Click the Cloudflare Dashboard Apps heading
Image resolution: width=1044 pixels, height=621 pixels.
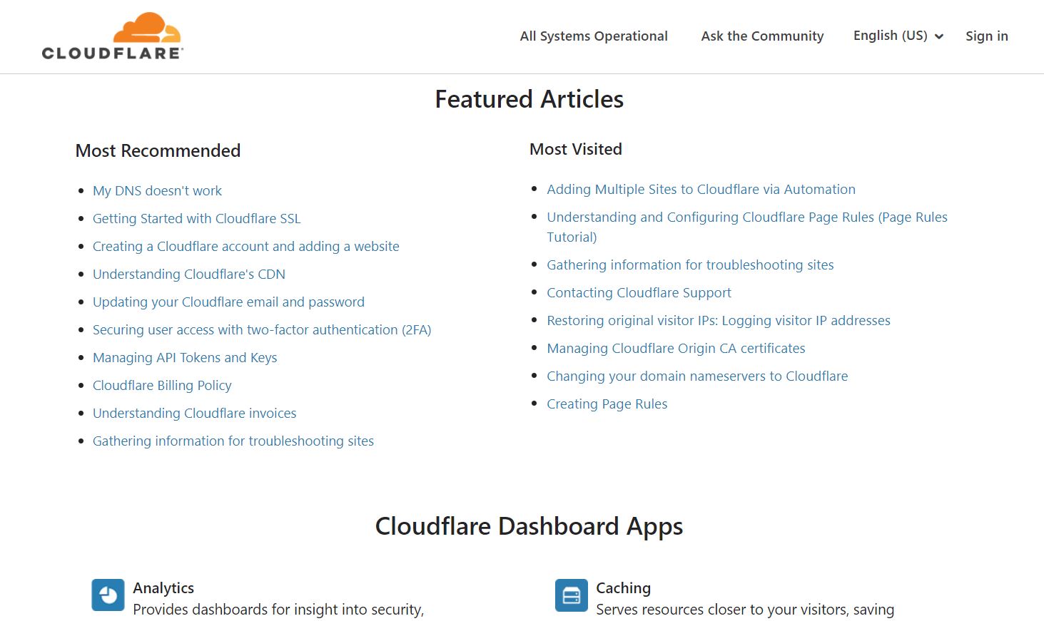click(x=529, y=526)
